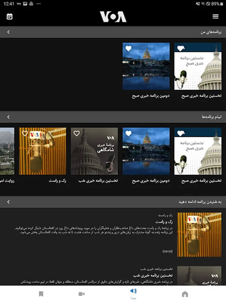Toggle heart on دومین برنامه خبری صبح in All Programs
This screenshot has height=302, width=226.
[128, 133]
